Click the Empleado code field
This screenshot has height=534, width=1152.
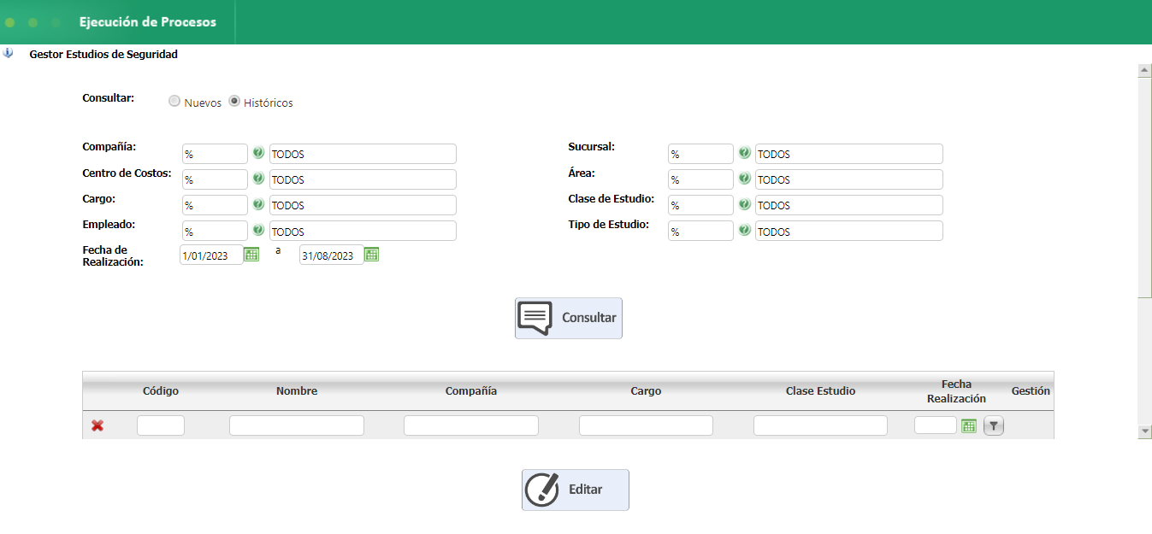tap(215, 231)
